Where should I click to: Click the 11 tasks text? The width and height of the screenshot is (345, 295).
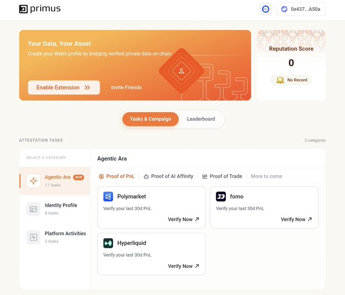click(x=53, y=185)
